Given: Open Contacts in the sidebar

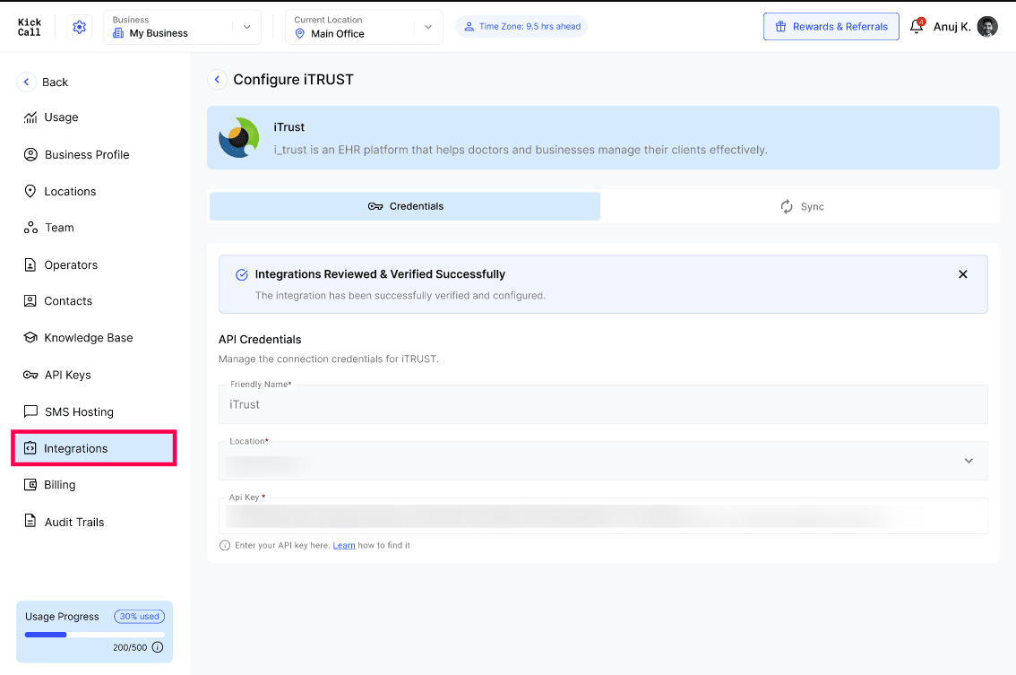Looking at the screenshot, I should click(94, 301).
